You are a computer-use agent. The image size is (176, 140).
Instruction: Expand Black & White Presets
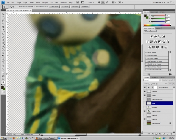146,64
